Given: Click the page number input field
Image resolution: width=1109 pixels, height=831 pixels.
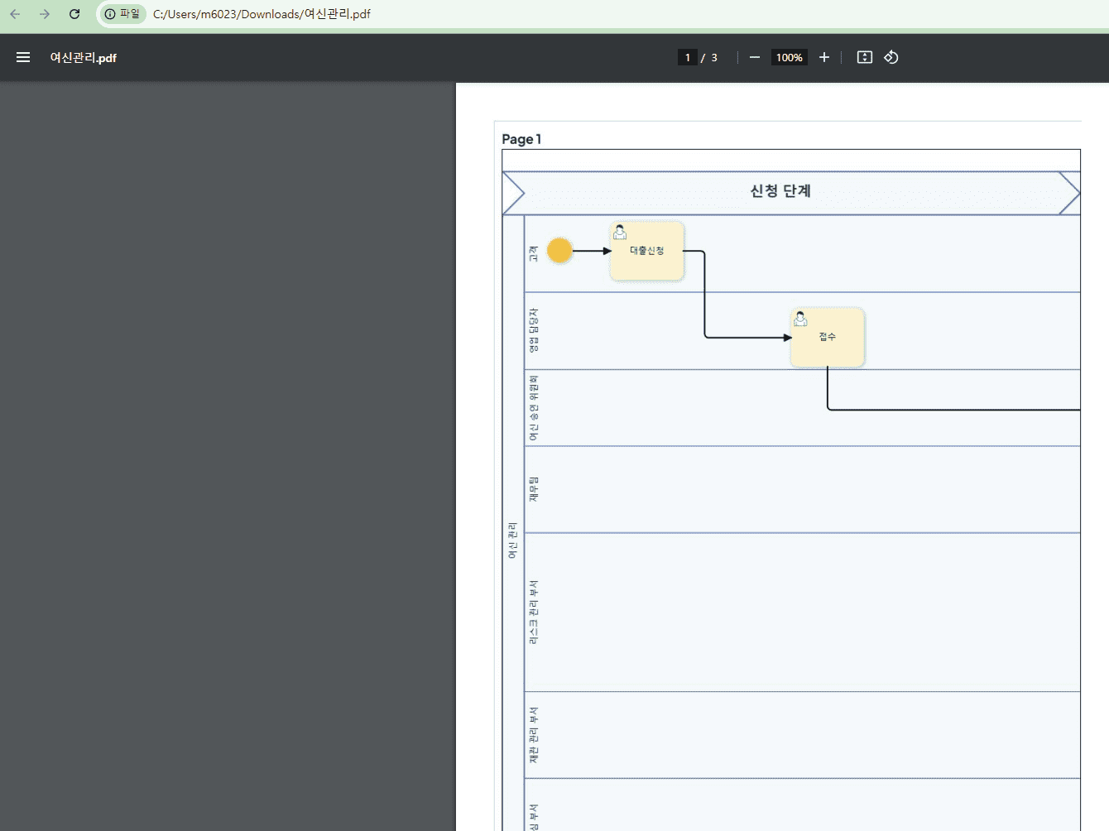Looking at the screenshot, I should [x=687, y=57].
